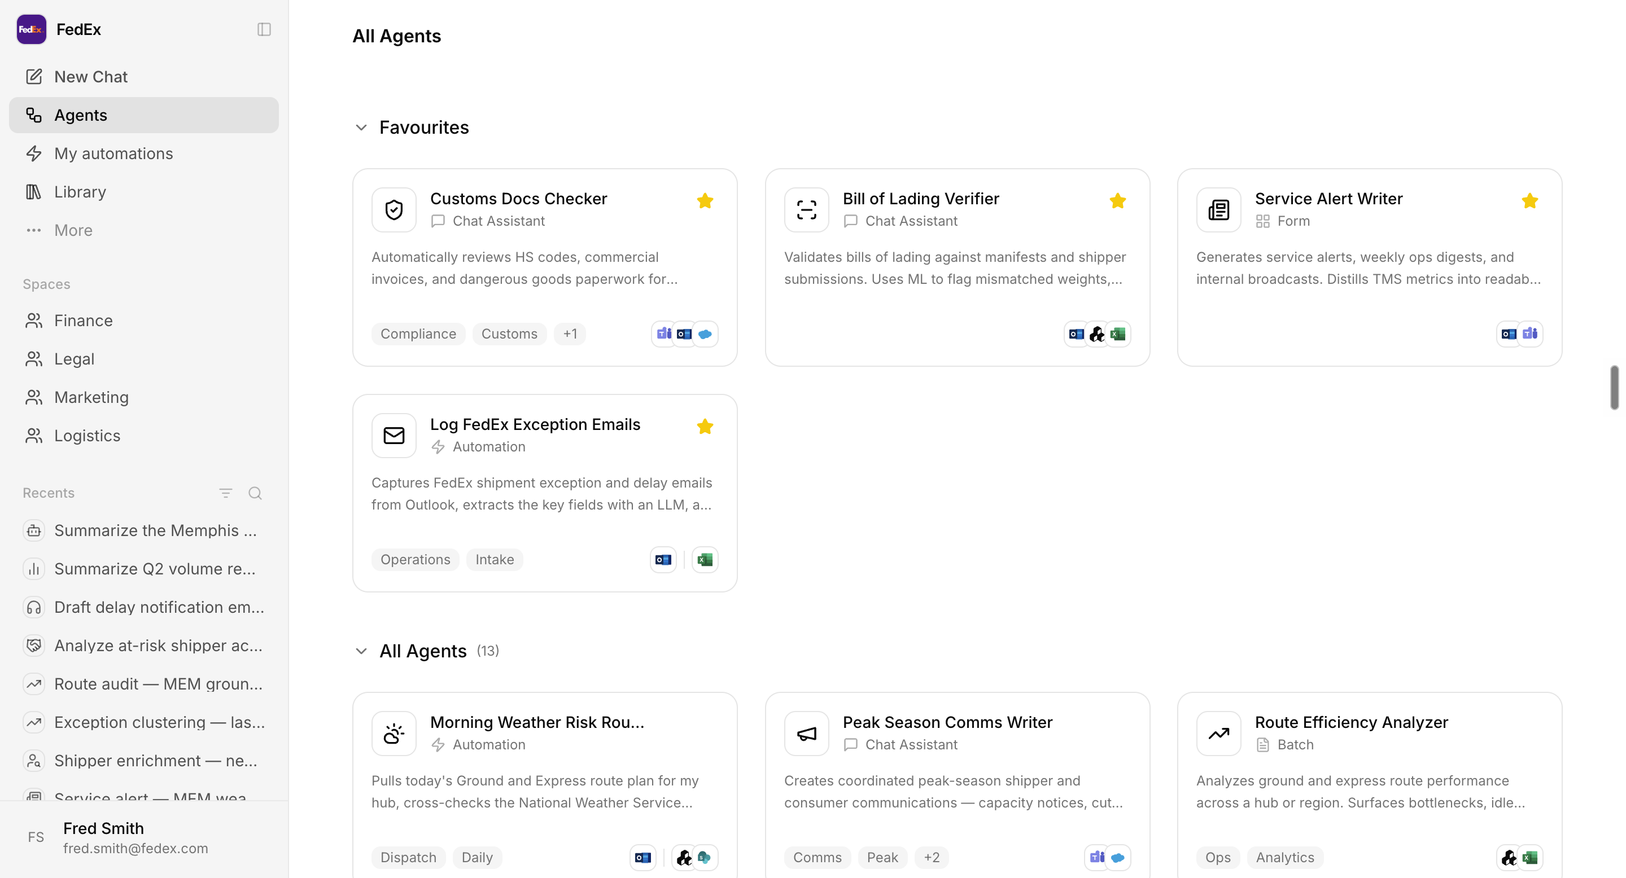Collapse the sidebar panel icon
The image size is (1626, 878).
(x=264, y=29)
